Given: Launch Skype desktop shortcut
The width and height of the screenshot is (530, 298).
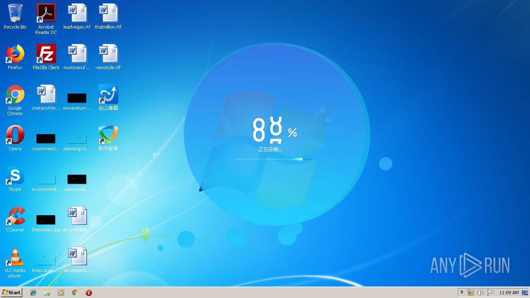Looking at the screenshot, I should [x=15, y=179].
